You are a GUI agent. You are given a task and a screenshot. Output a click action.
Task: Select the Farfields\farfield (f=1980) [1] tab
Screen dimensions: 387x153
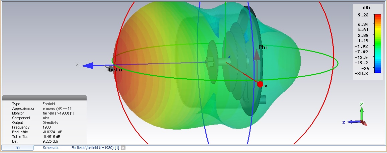click(x=95, y=148)
